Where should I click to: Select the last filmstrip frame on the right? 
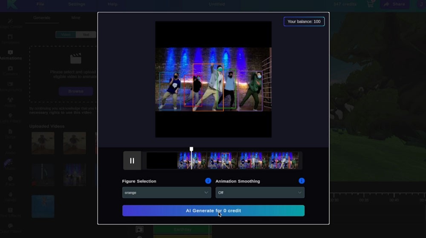pos(283,161)
